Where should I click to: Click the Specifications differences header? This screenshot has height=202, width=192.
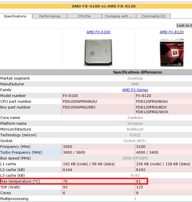pos(138,72)
